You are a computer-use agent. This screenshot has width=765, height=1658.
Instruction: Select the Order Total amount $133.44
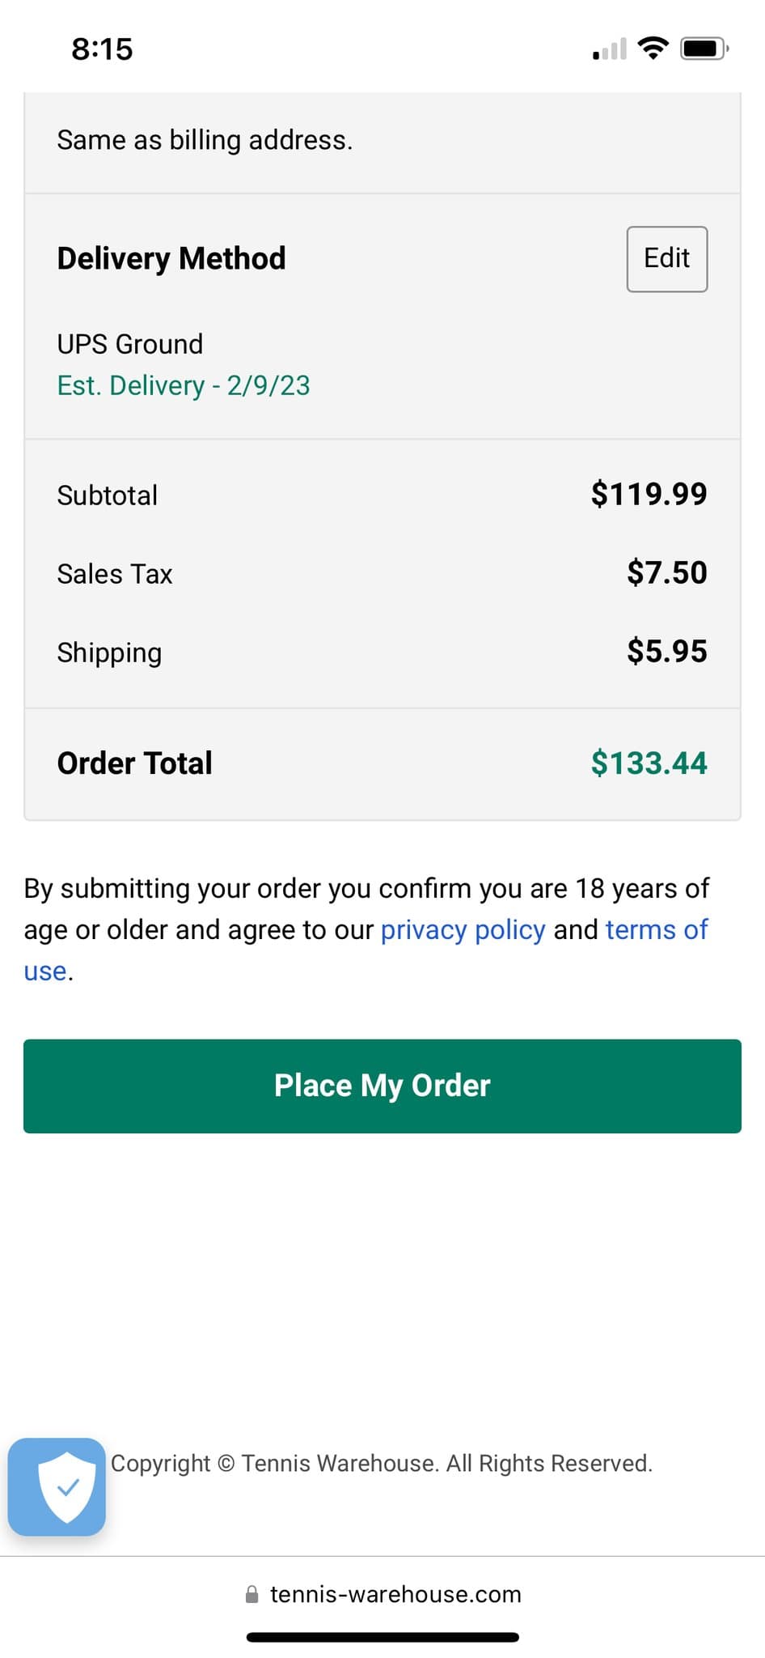click(x=649, y=763)
